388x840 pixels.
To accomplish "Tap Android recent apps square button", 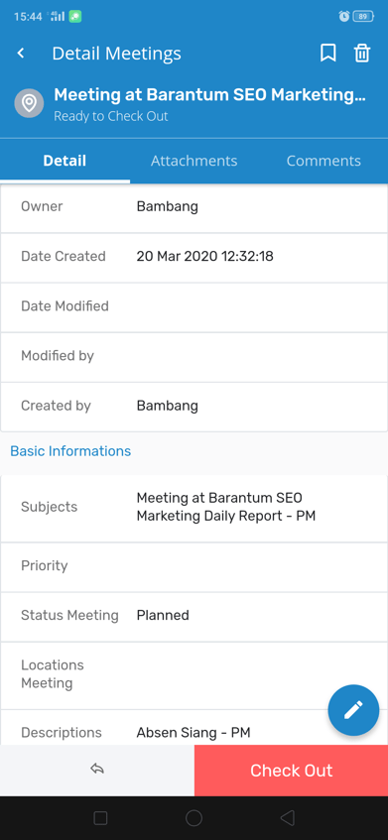I will coord(100,817).
